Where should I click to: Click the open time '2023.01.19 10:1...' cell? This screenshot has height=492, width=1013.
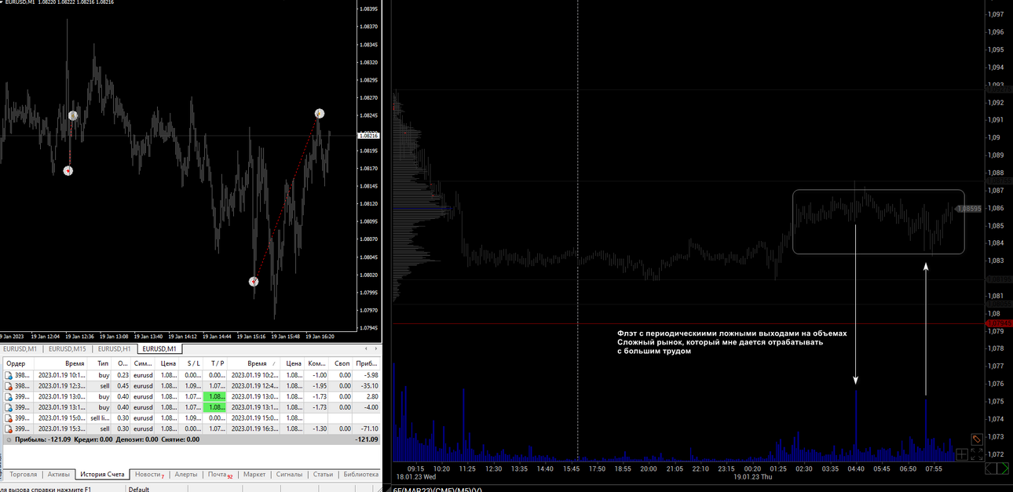click(x=61, y=375)
